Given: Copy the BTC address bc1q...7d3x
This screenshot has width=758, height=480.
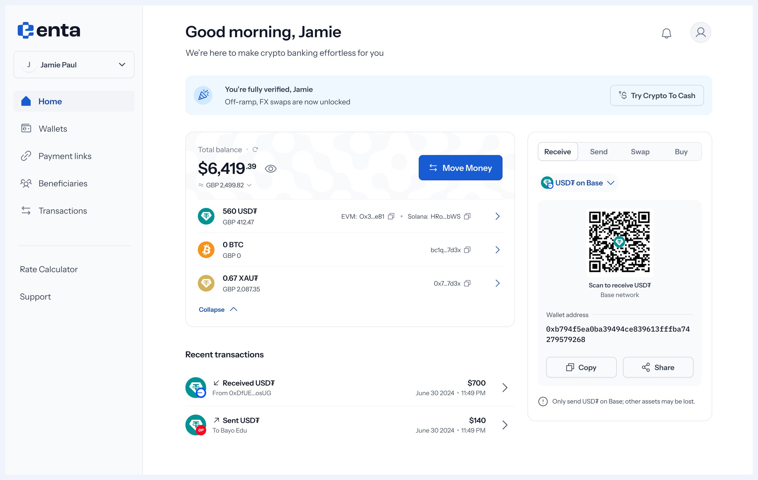Looking at the screenshot, I should point(467,250).
